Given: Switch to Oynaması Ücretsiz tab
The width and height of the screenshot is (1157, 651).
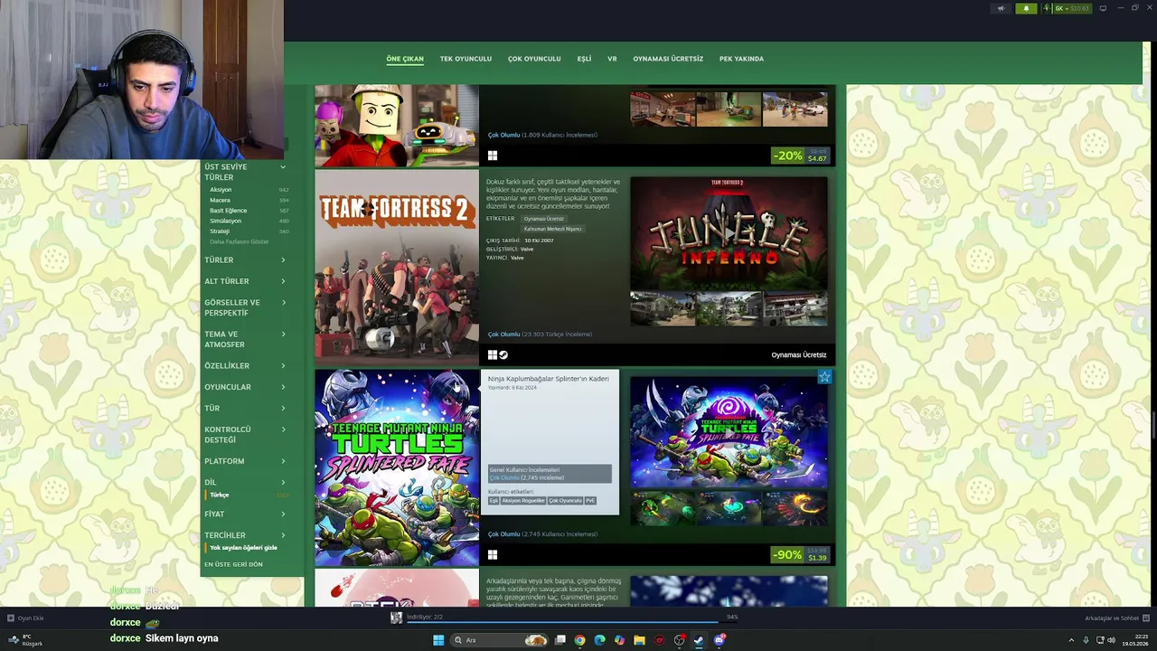Looking at the screenshot, I should [x=668, y=59].
